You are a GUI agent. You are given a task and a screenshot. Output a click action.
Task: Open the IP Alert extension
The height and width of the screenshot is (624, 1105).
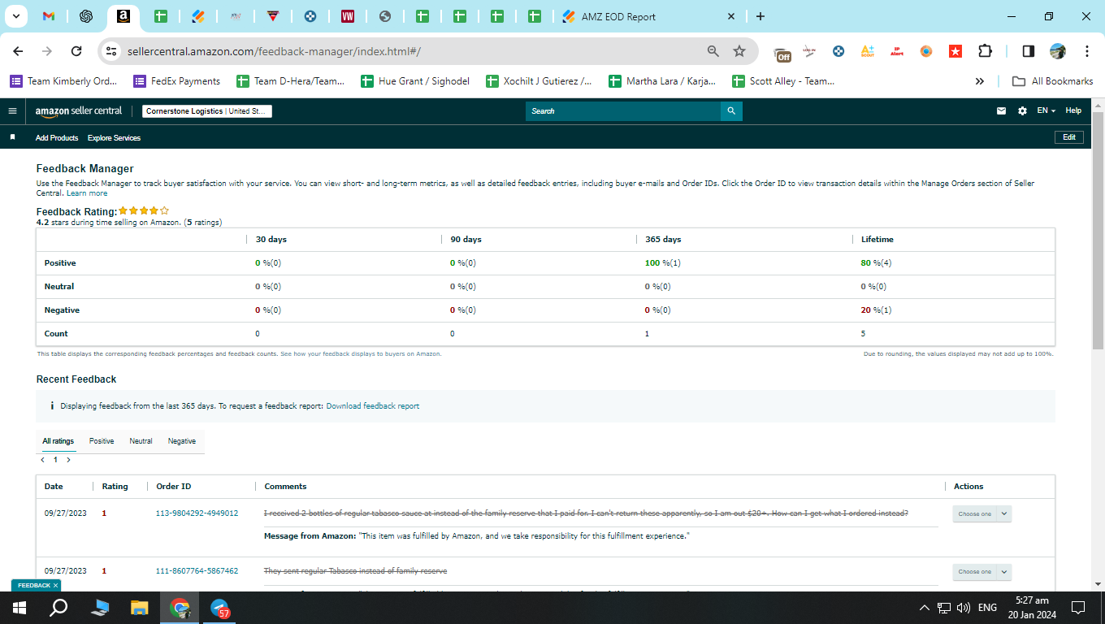(x=897, y=51)
